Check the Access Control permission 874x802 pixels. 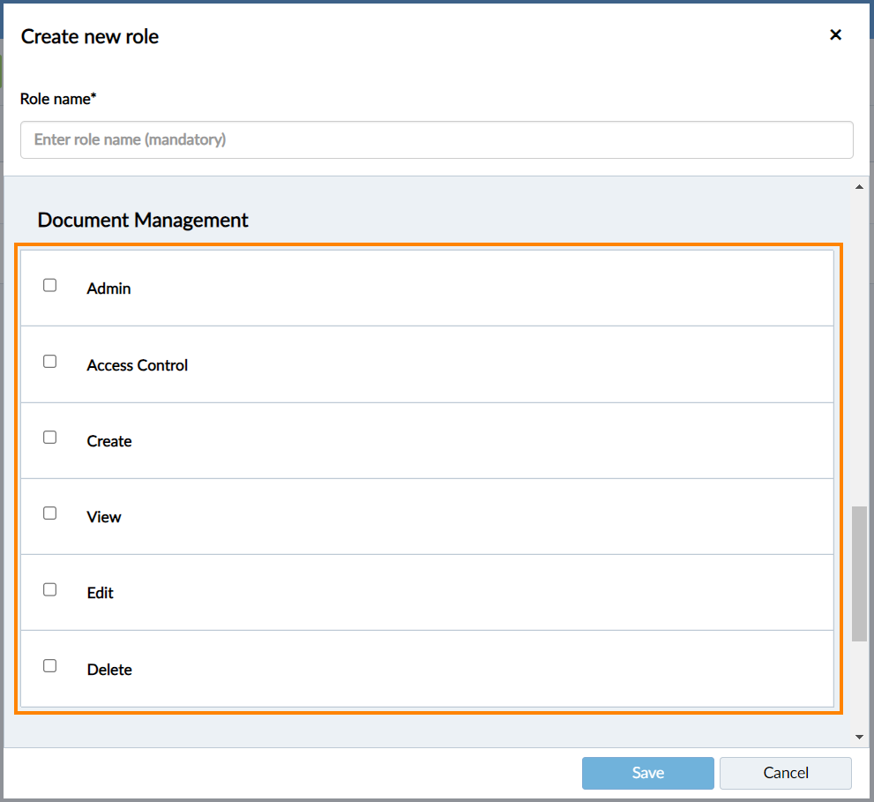[x=49, y=360]
